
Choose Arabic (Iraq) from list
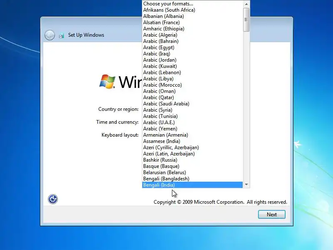[x=192, y=54]
